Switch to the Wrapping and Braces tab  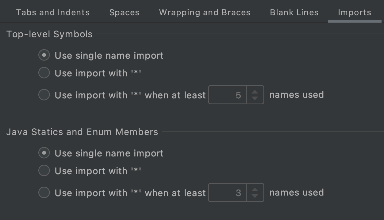205,12
